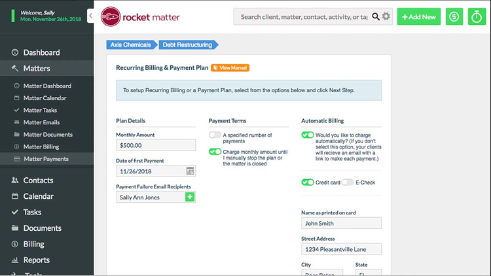The height and width of the screenshot is (276, 491).
Task: Open the dollar sign billing shortcut
Action: point(454,16)
